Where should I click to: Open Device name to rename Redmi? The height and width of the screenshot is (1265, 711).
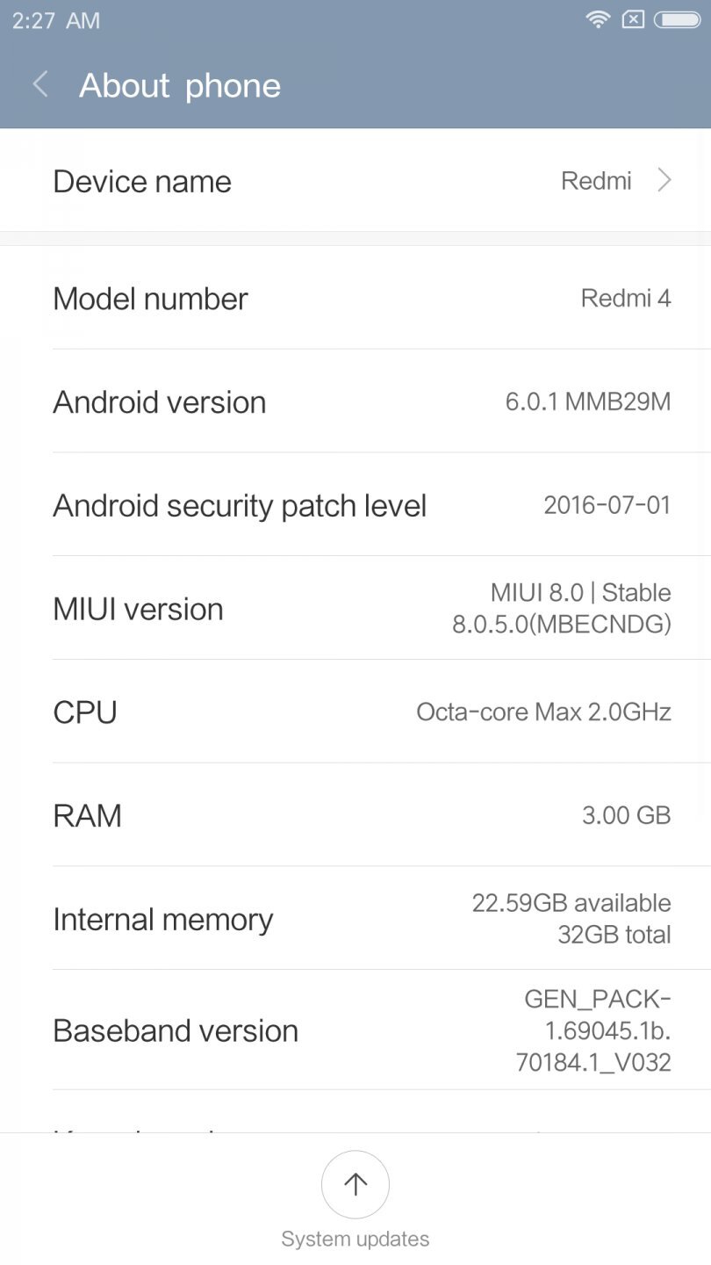pyautogui.click(x=355, y=181)
